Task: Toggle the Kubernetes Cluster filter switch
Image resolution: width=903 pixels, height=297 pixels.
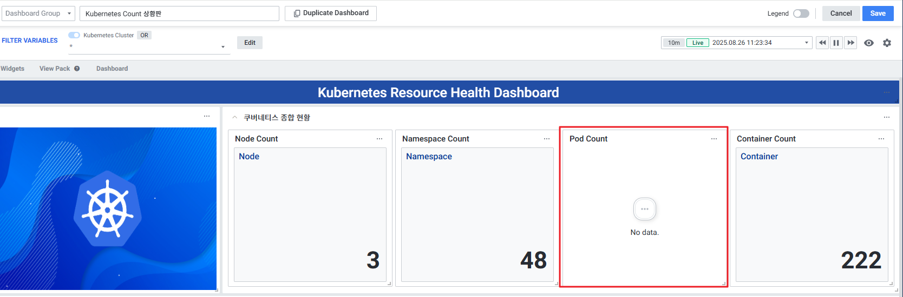Action: pyautogui.click(x=74, y=35)
